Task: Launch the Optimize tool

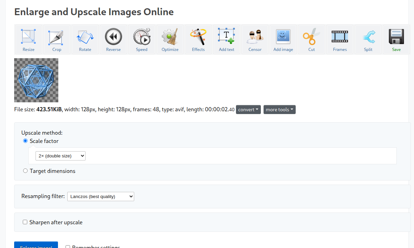Action: coord(170,39)
